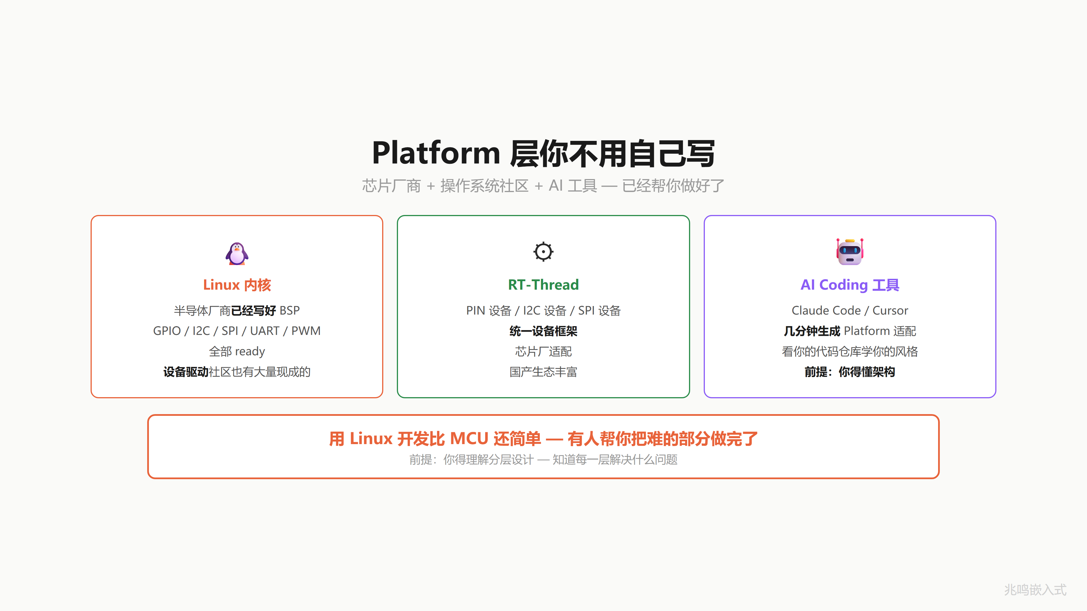1087x611 pixels.
Task: Click the '全部 ready' line
Action: [x=237, y=351]
